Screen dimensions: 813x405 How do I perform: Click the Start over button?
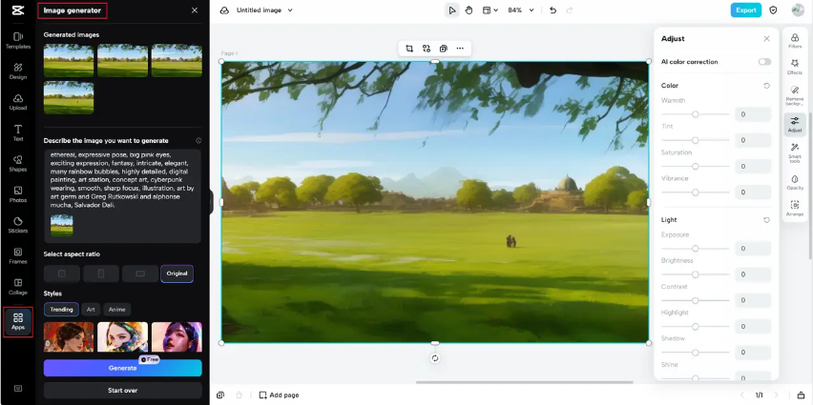pyautogui.click(x=122, y=391)
